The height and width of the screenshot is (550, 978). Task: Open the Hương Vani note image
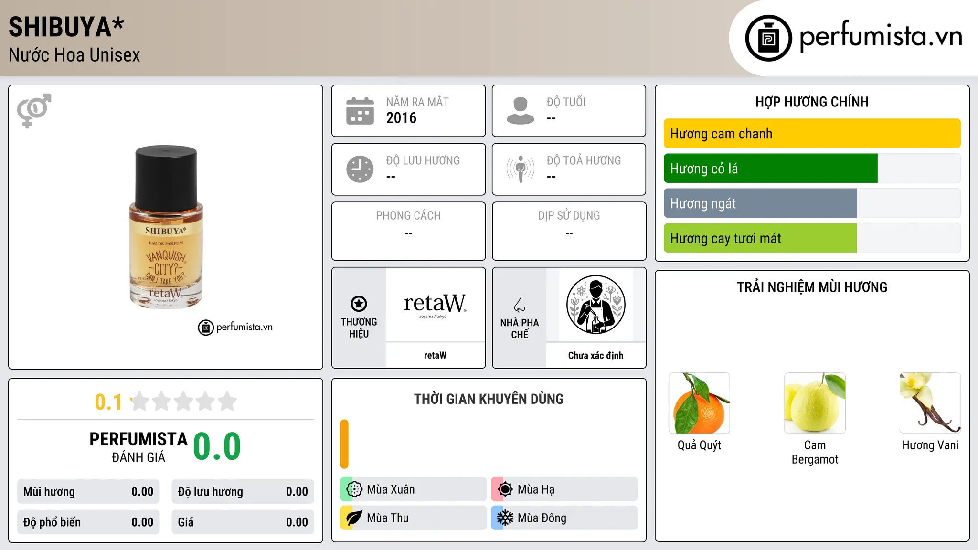[930, 403]
